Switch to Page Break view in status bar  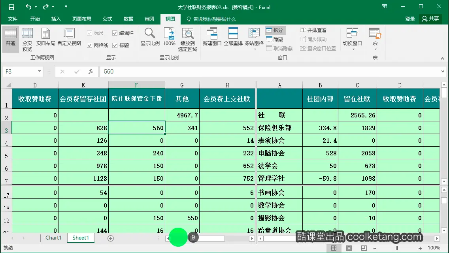(x=364, y=248)
